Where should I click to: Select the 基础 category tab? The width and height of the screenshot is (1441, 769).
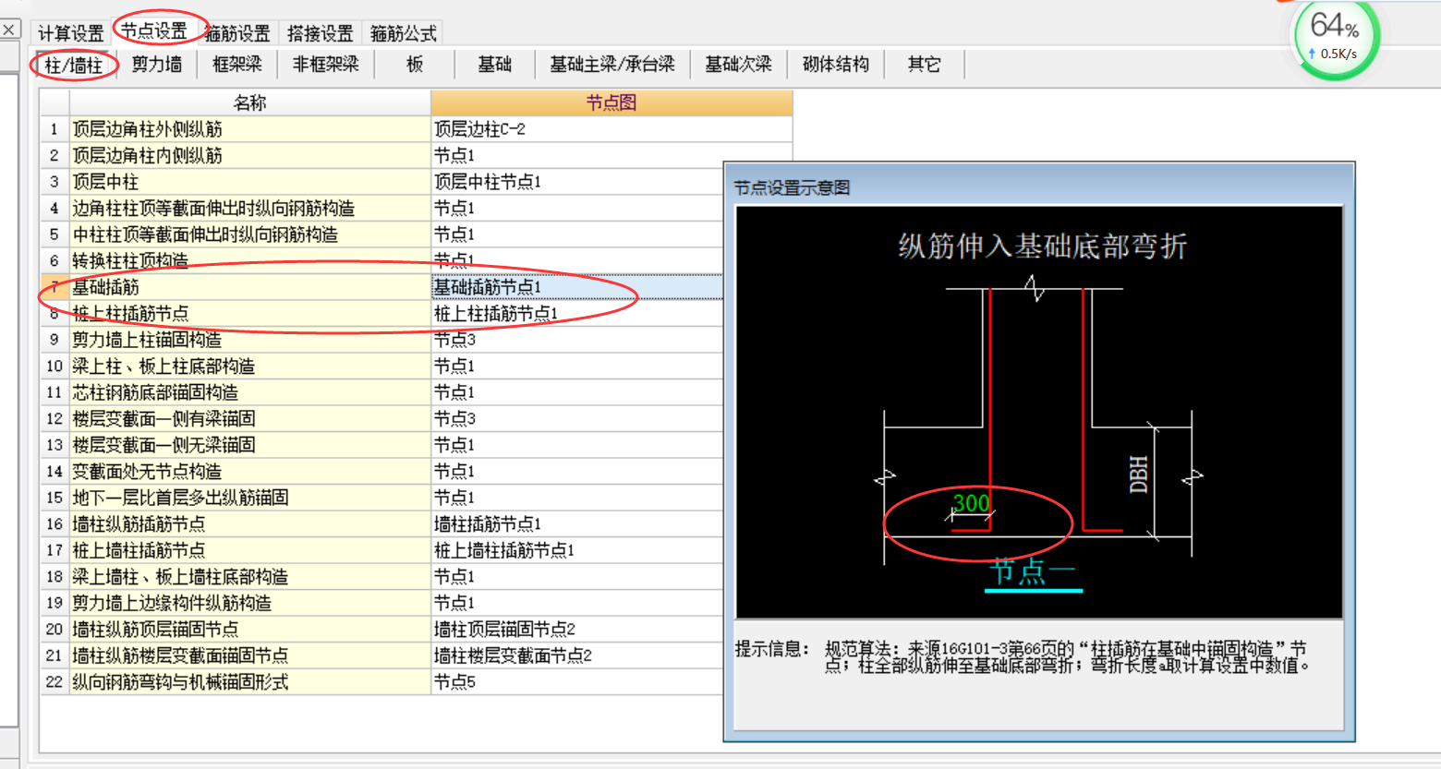pos(494,65)
